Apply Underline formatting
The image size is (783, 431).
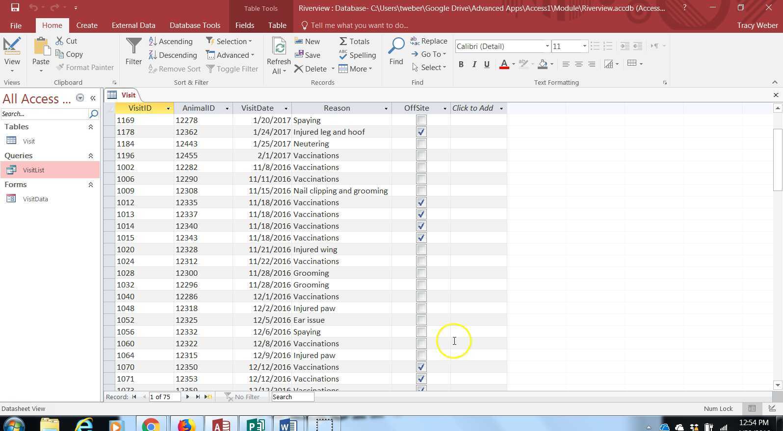tap(487, 64)
